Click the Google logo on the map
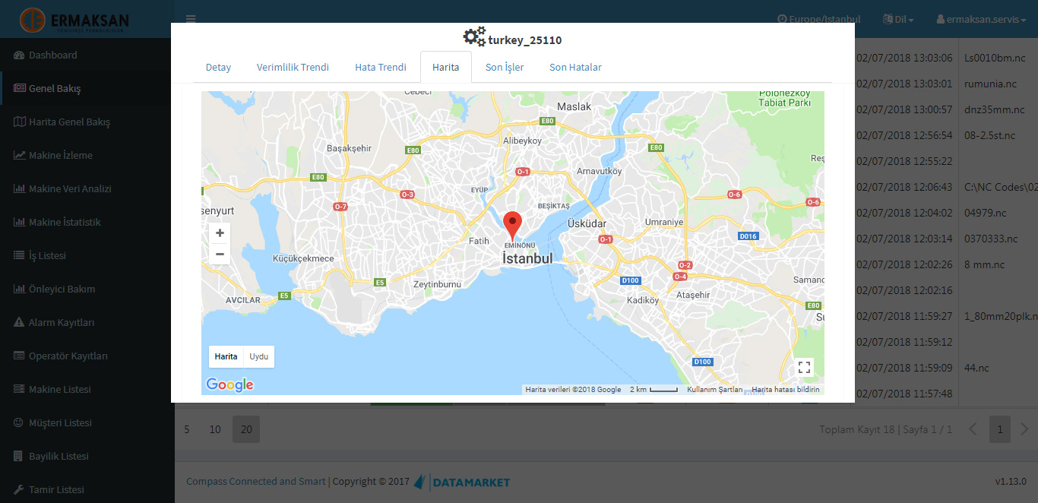The width and height of the screenshot is (1038, 503). [229, 384]
